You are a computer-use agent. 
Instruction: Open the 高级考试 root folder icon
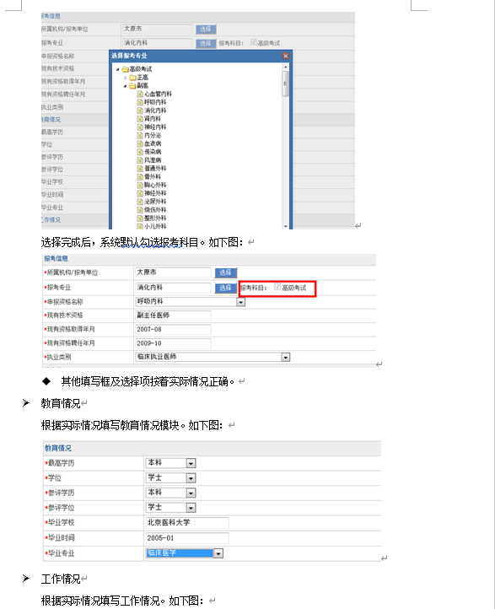pyautogui.click(x=125, y=69)
